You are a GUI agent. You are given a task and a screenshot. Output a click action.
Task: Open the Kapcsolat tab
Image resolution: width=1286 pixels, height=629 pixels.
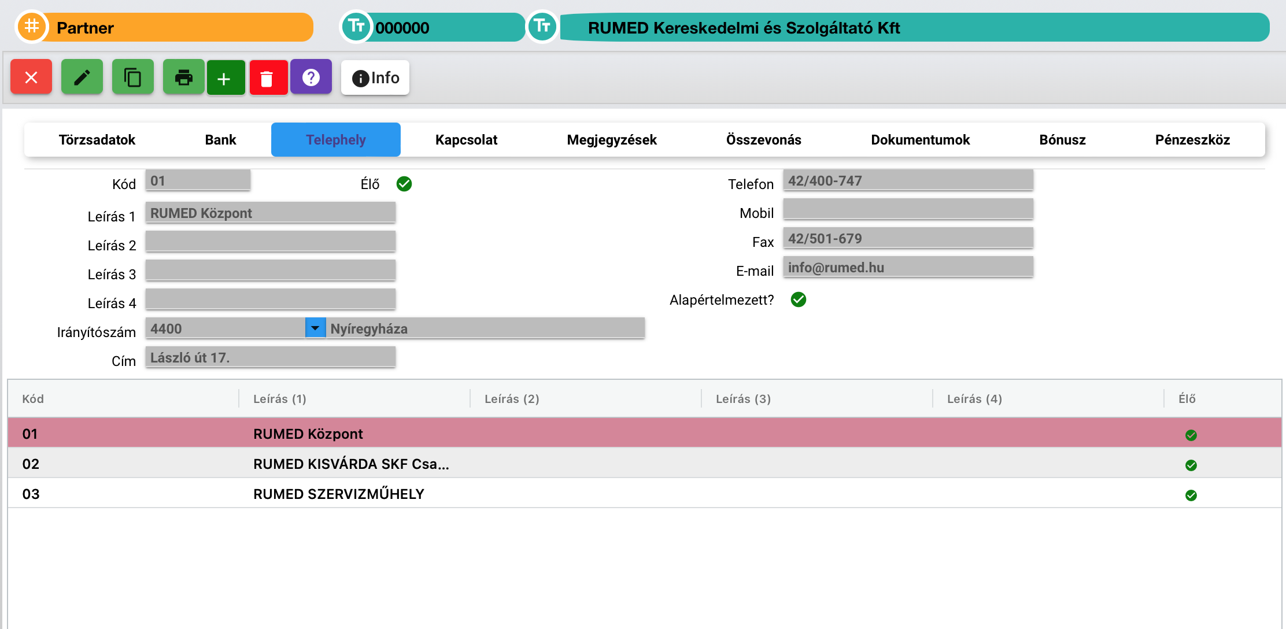(466, 140)
